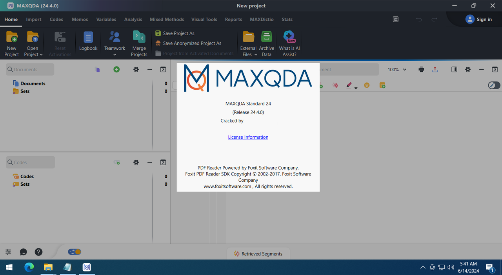Switch to the Reports tab
Image resolution: width=502 pixels, height=275 pixels.
pos(233,19)
